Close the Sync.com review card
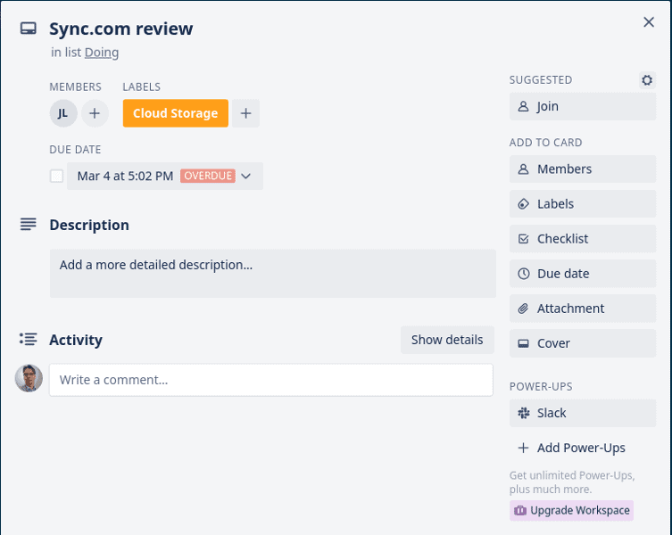 (649, 22)
